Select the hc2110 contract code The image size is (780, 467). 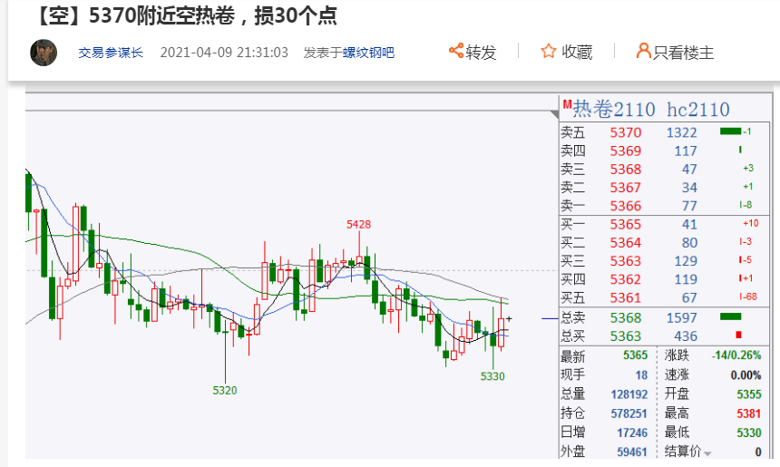coord(697,110)
